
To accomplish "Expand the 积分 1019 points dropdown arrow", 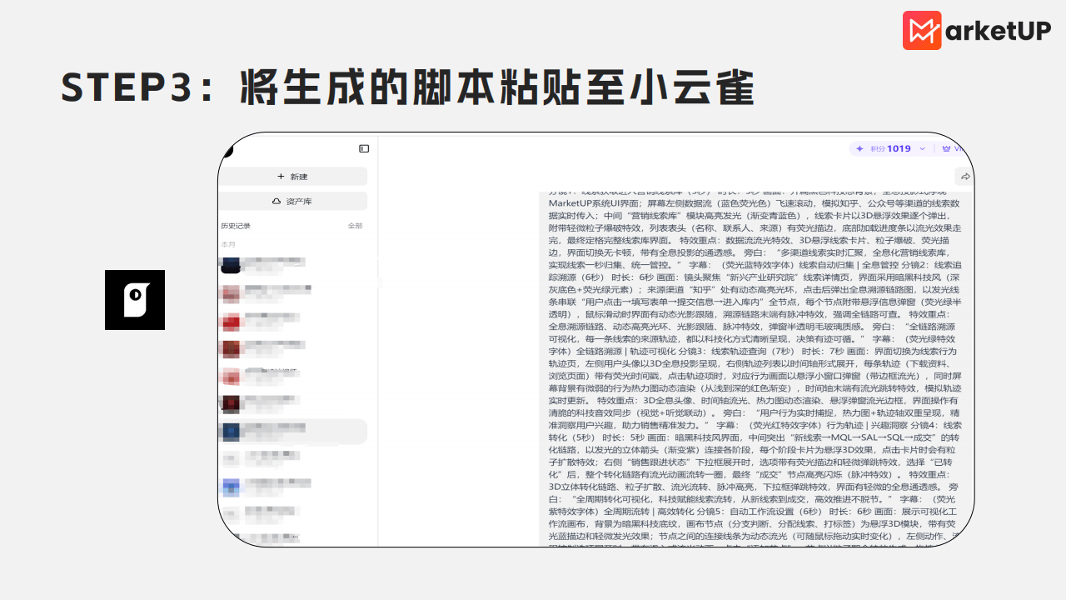I will 922,149.
